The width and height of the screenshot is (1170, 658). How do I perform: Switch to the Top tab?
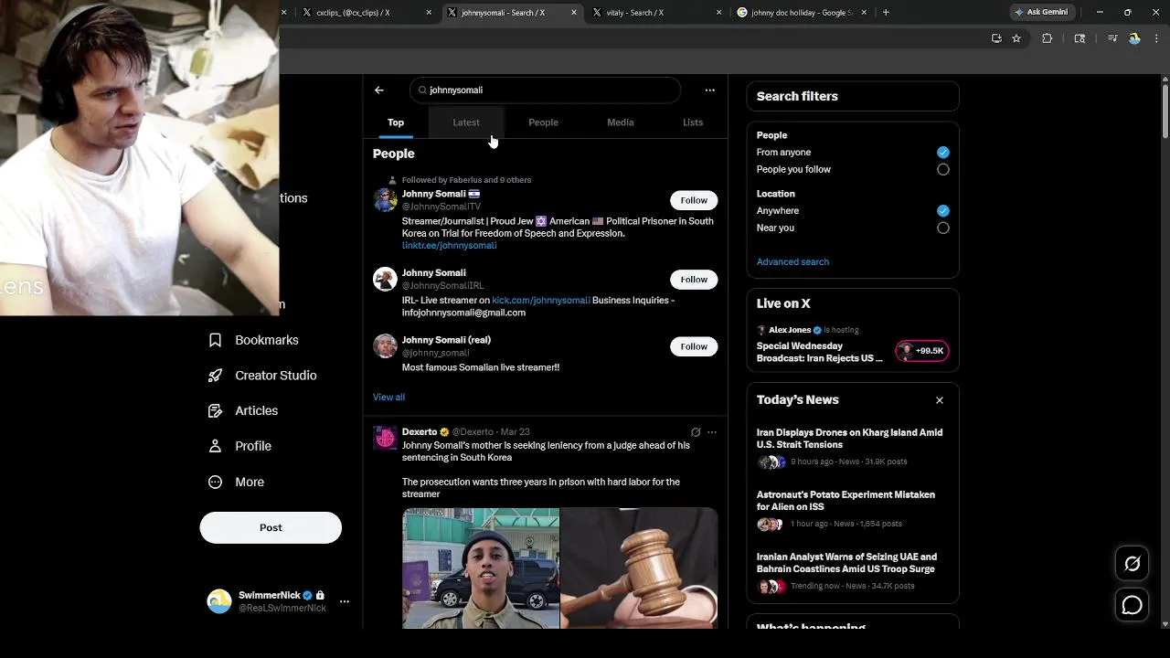[396, 122]
